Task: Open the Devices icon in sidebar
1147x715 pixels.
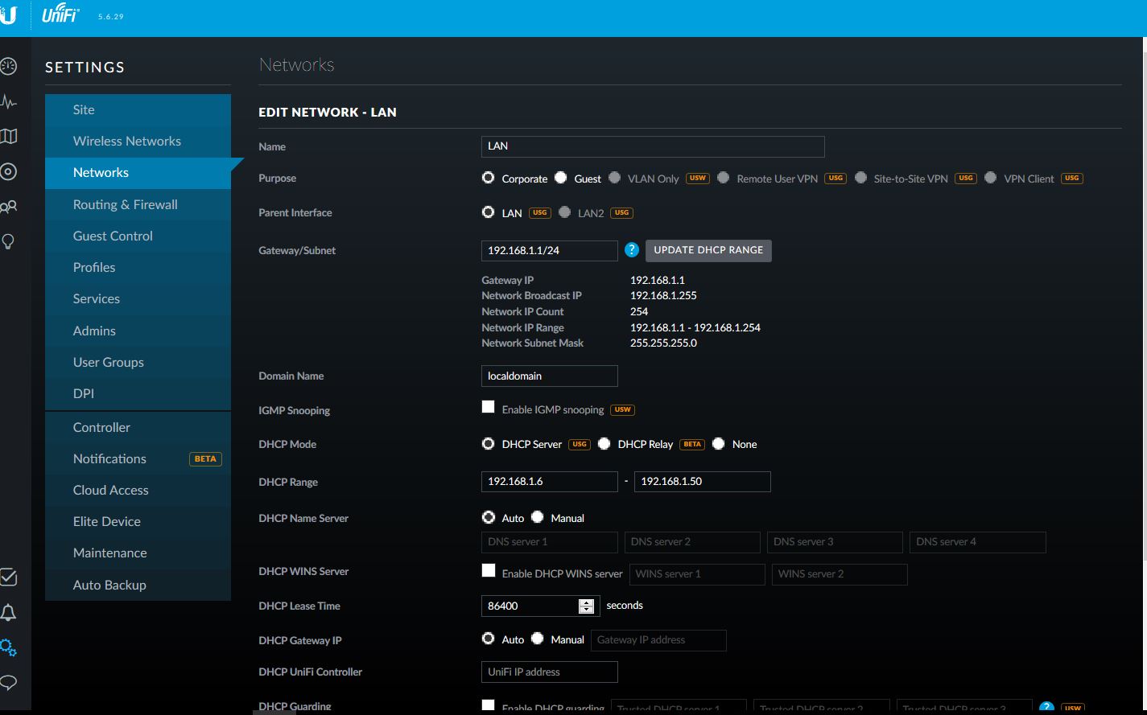Action: (x=8, y=171)
